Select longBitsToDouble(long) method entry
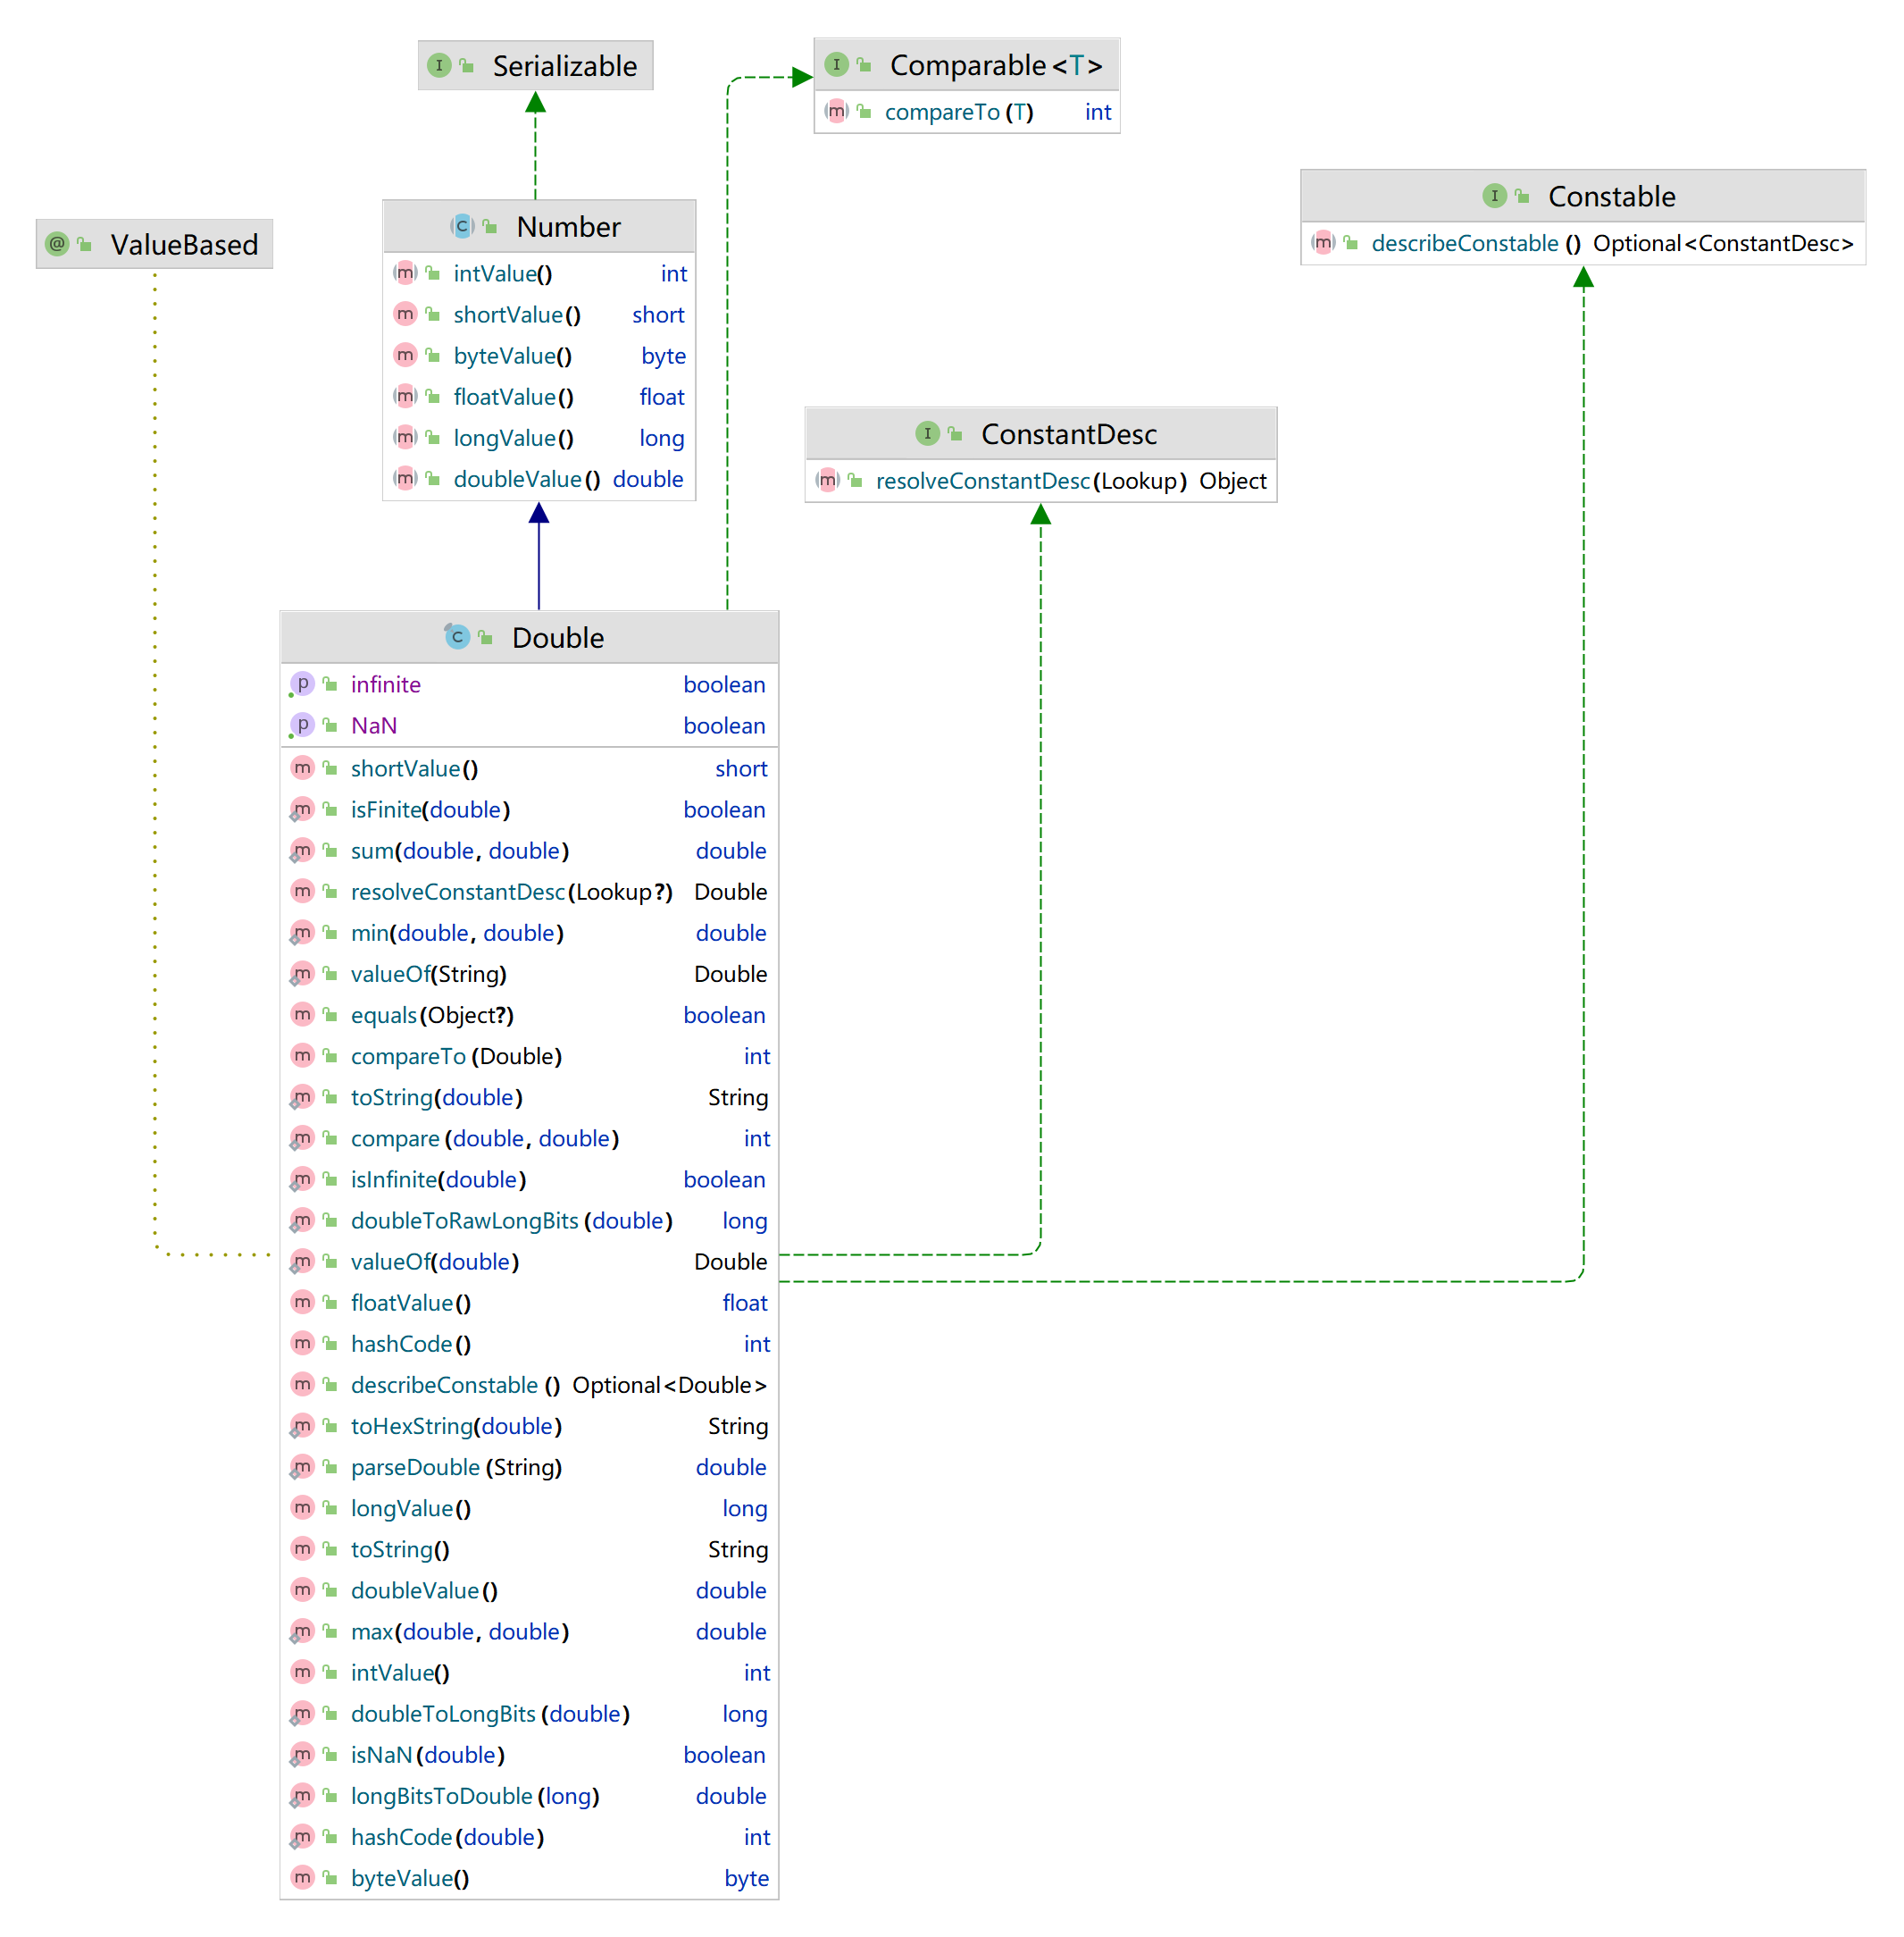The image size is (1904, 1937). 474,1796
